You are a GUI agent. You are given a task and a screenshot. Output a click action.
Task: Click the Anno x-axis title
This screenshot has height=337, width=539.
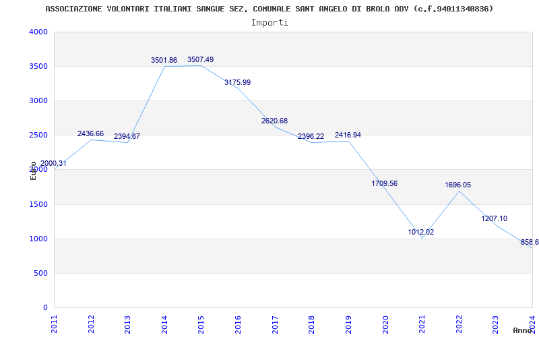(522, 330)
